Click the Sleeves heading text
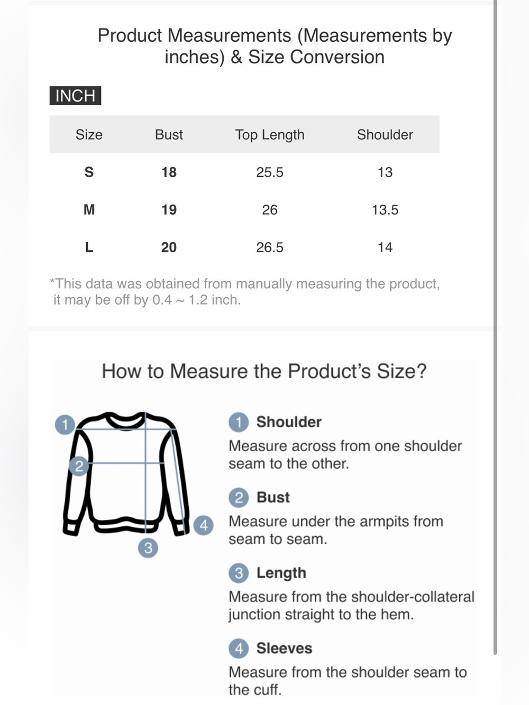 [284, 648]
